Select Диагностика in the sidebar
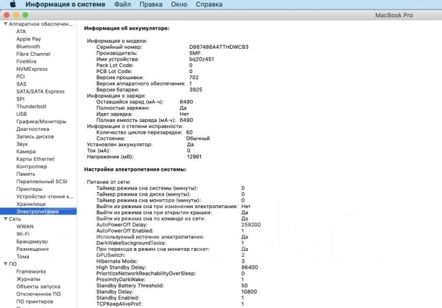442x308 pixels. pos(32,129)
